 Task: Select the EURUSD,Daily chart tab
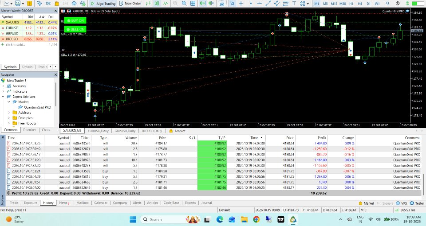click(x=98, y=131)
